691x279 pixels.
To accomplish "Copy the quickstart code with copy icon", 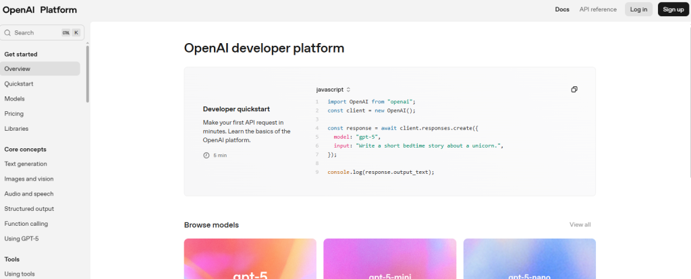I will coord(574,90).
